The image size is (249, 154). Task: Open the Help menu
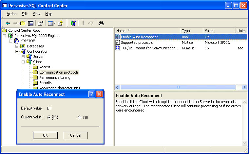[x=48, y=14]
